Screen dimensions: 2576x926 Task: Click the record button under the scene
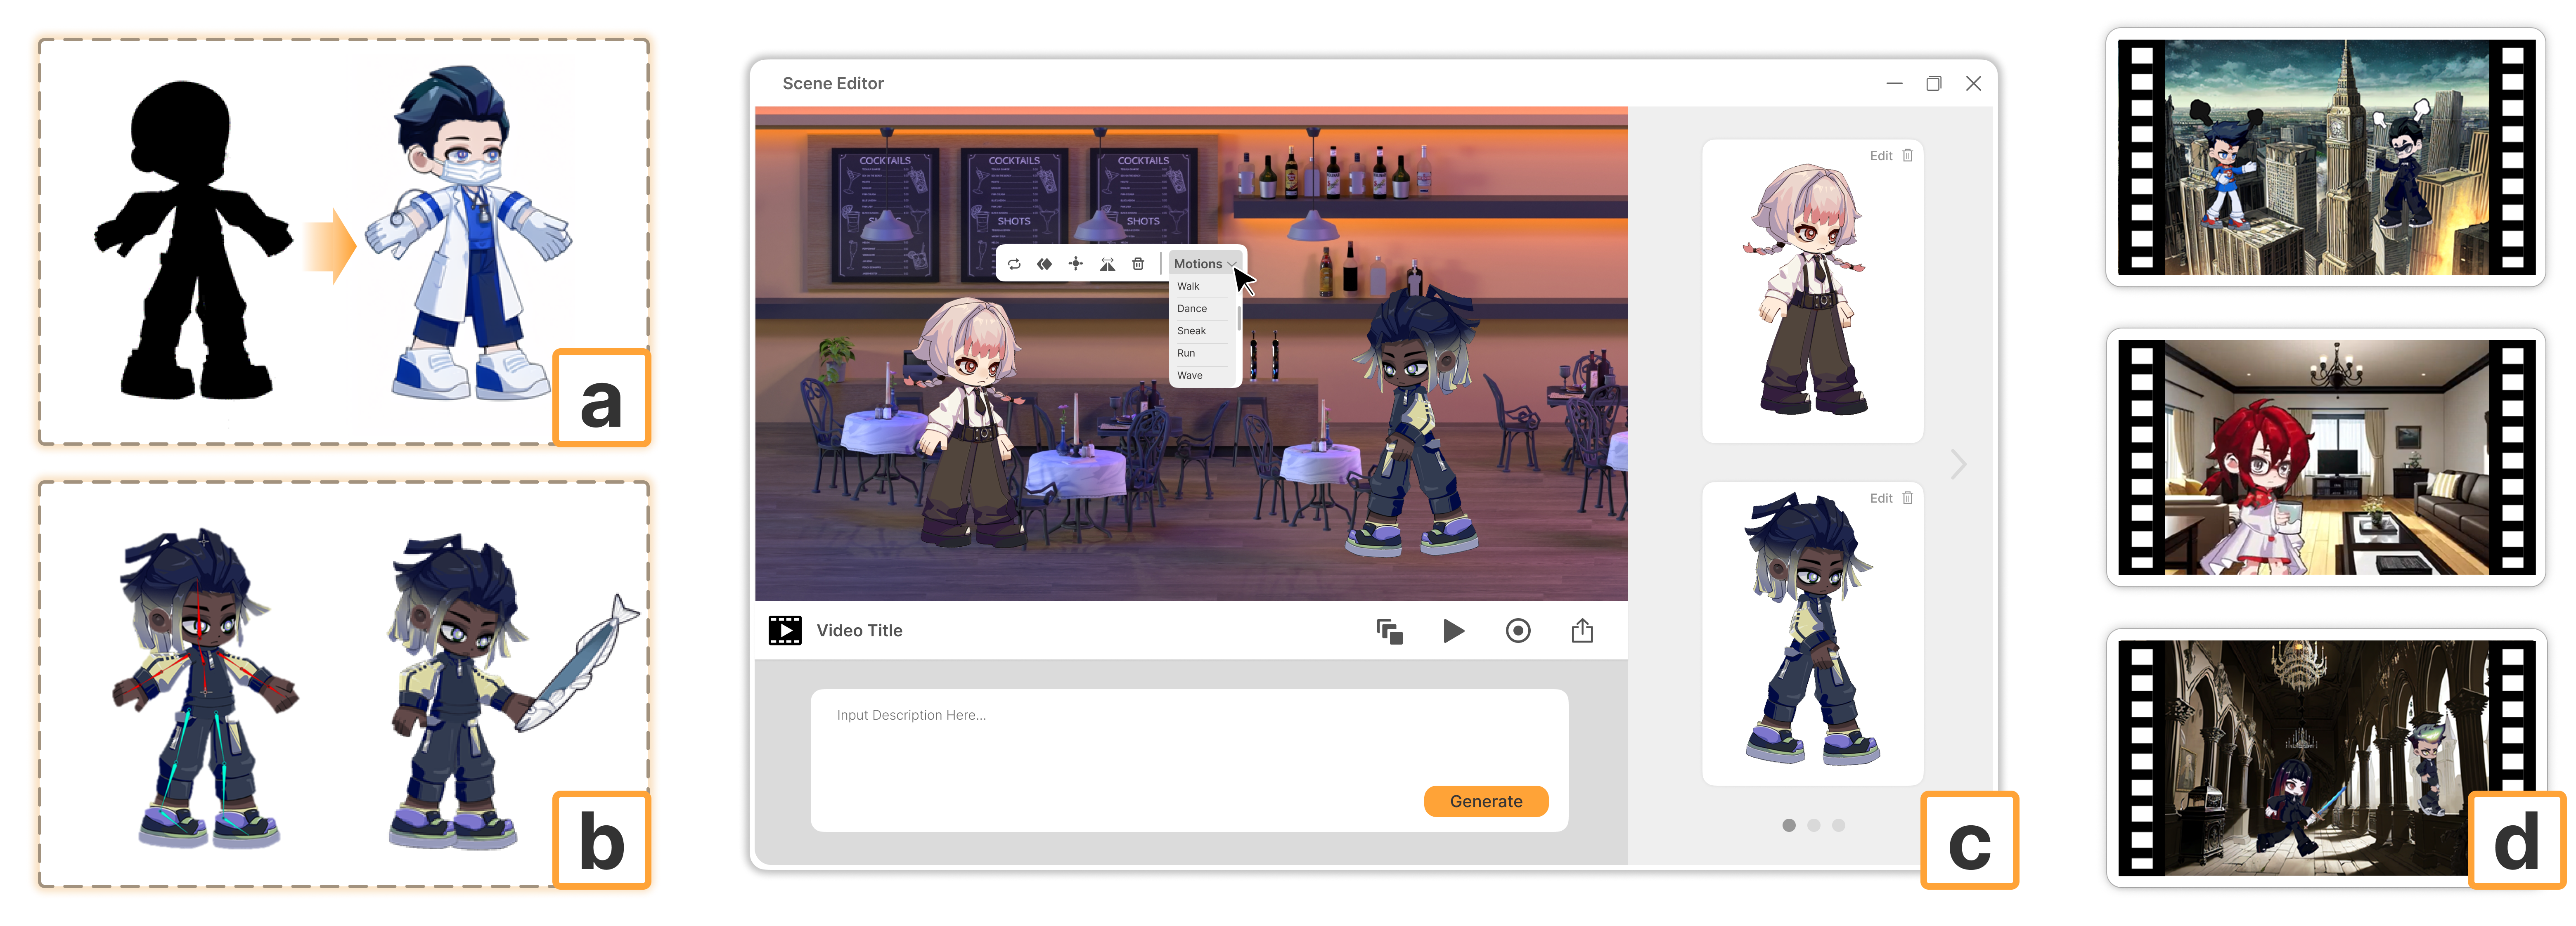pyautogui.click(x=1517, y=631)
